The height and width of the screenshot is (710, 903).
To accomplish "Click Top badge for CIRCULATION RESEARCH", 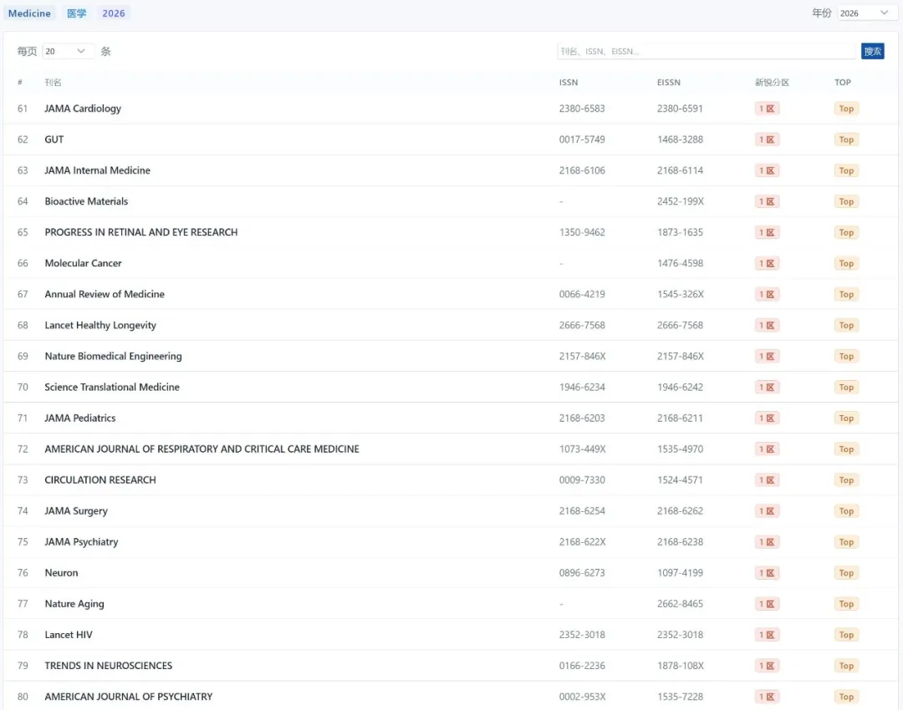I will coord(846,480).
